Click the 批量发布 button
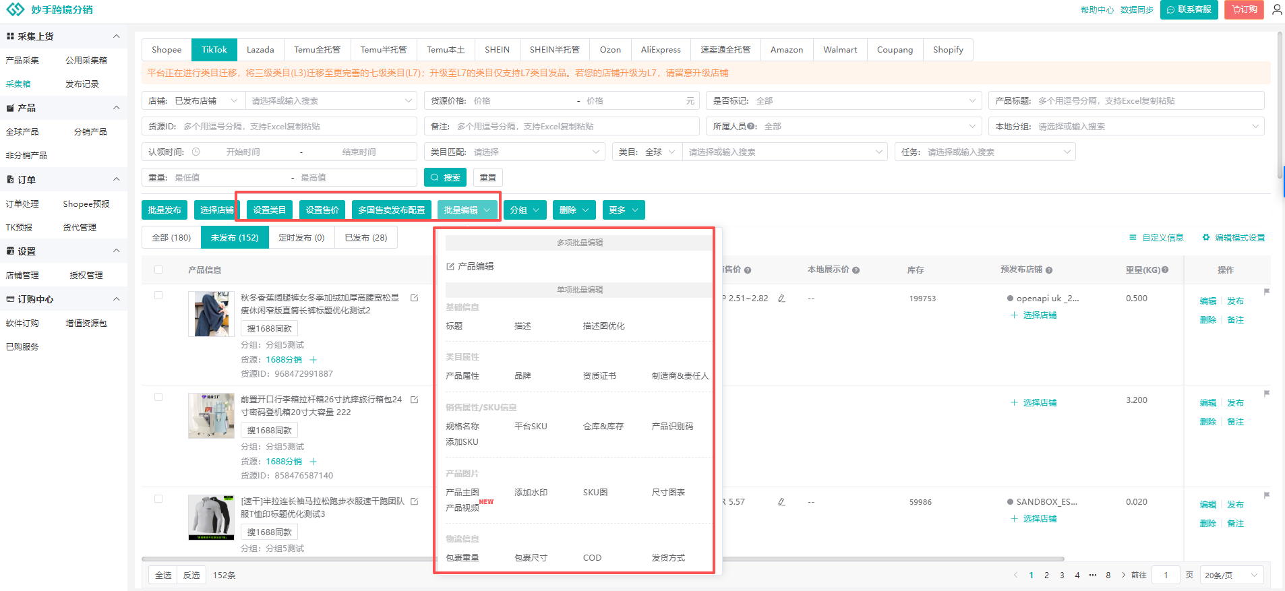The height and width of the screenshot is (591, 1285). pyautogui.click(x=165, y=210)
